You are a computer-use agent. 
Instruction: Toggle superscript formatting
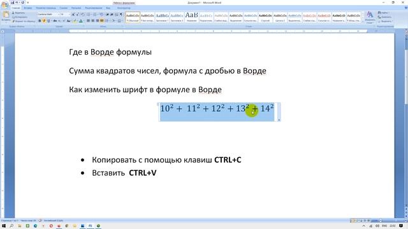(x=64, y=21)
